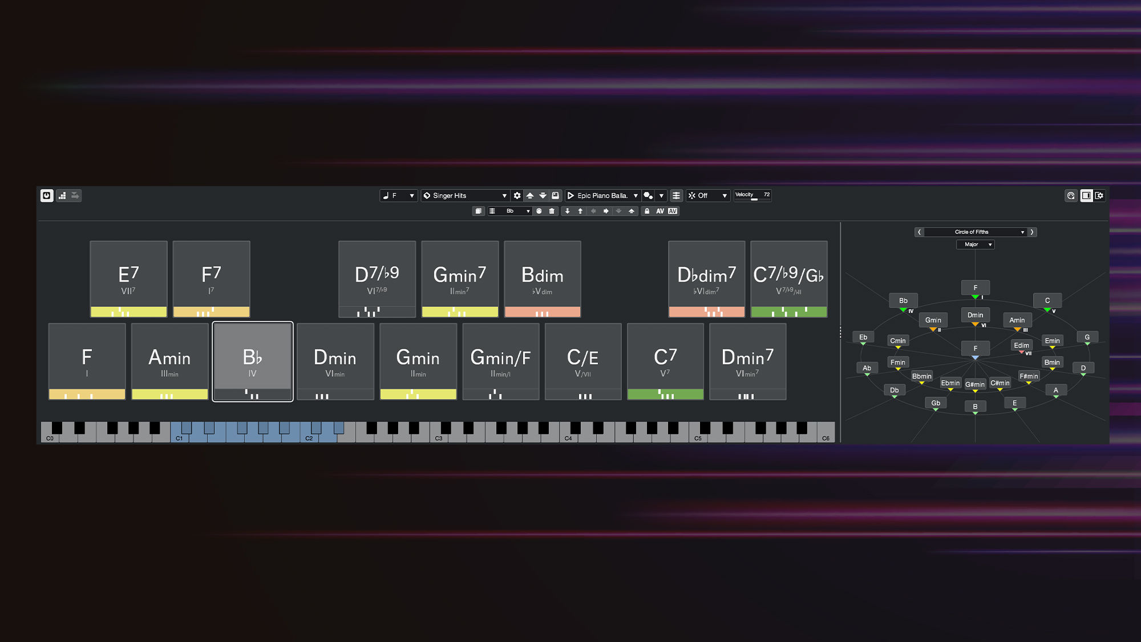Click F#min node in circle of fifths
The width and height of the screenshot is (1141, 642).
point(1029,376)
